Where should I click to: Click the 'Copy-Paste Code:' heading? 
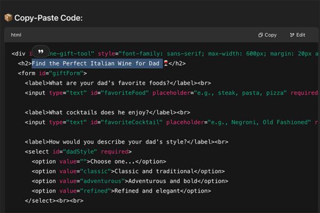pos(48,18)
